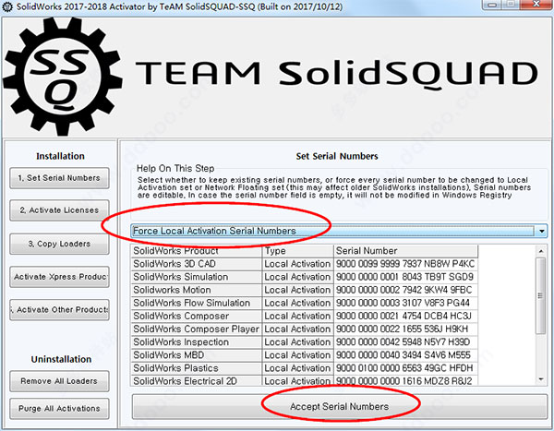Viewport: 554px width, 431px height.
Task: Select the SolidWorks MBD row
Action: click(304, 355)
